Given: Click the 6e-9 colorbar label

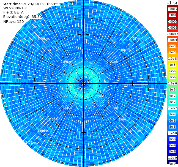Looking at the screenshot, I should tap(172, 145).
